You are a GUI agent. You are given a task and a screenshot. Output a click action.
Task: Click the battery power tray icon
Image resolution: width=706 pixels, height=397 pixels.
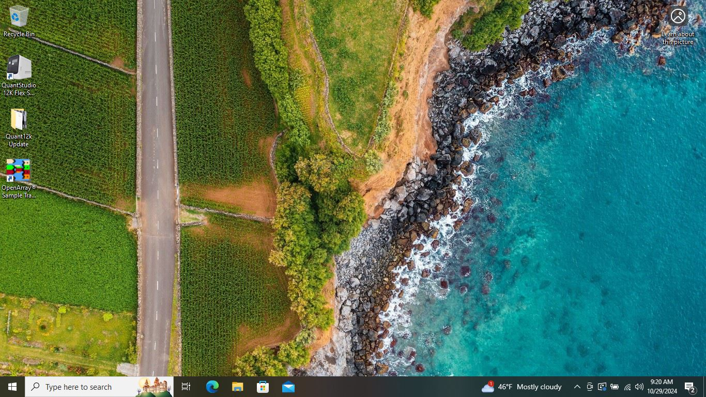click(x=615, y=387)
